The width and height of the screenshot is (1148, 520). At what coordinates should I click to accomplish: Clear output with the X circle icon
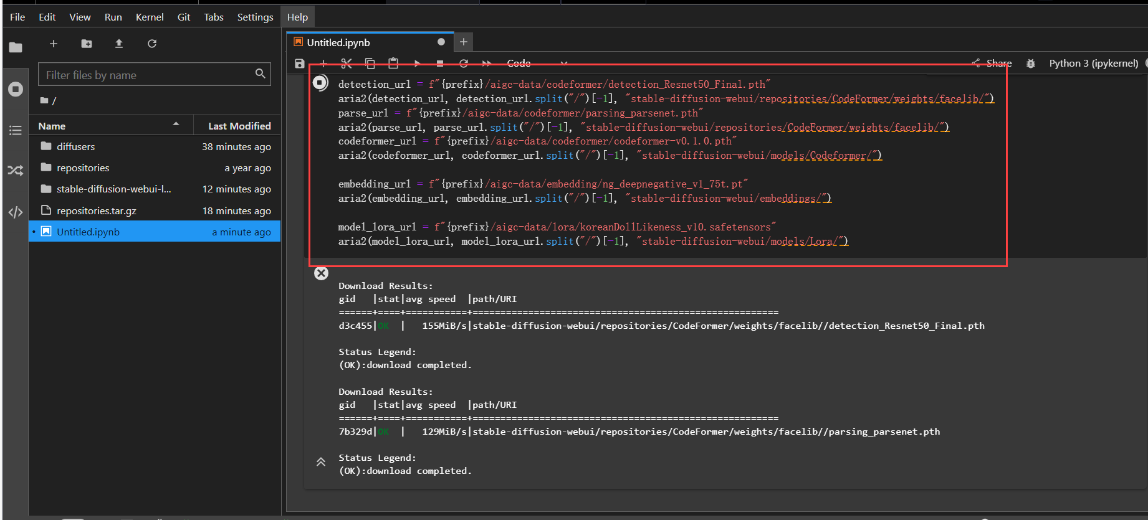[x=321, y=273]
